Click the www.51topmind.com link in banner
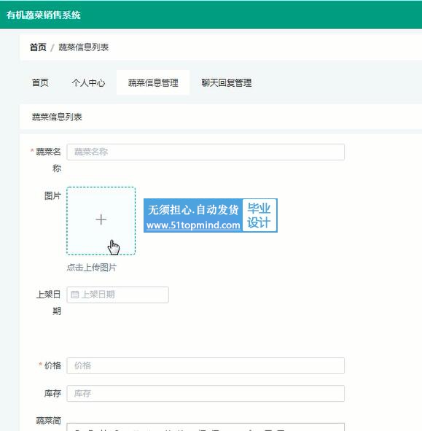This screenshot has width=422, height=431. [x=193, y=225]
